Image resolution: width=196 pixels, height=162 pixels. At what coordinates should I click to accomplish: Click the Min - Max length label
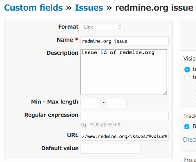click(55, 102)
